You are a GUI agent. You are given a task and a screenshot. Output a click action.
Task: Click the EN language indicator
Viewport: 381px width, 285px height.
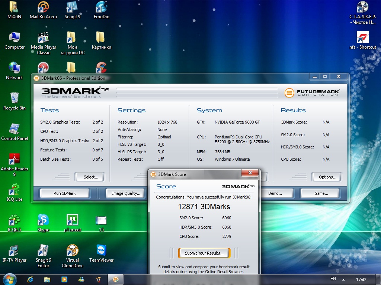(333, 279)
